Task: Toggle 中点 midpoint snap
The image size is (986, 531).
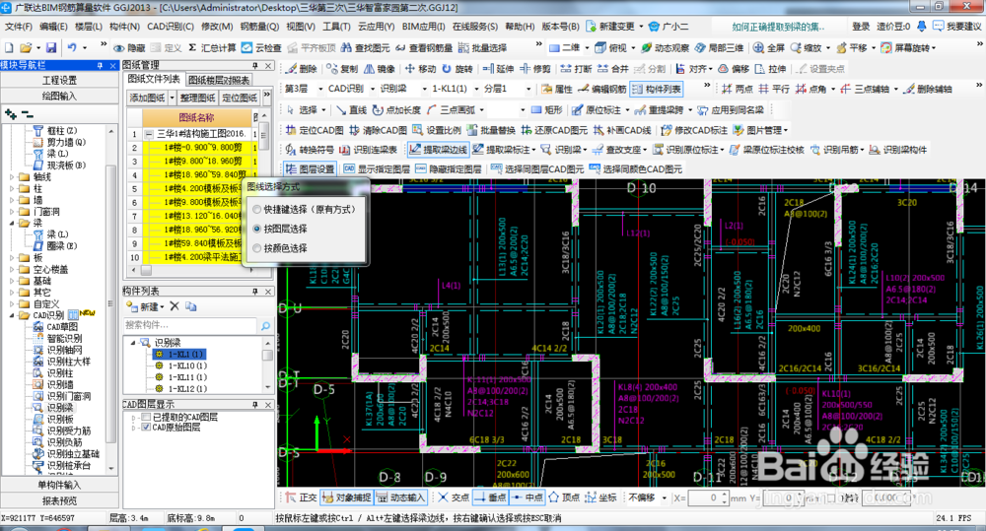Action: pyautogui.click(x=527, y=498)
